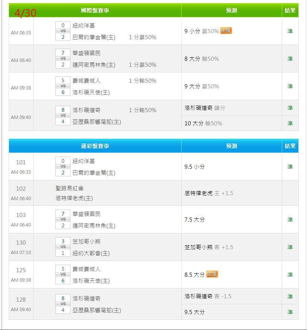Click 準 result for 芝加哥小熊 客 +1.5
This screenshot has height=330, width=307.
[x=290, y=247]
